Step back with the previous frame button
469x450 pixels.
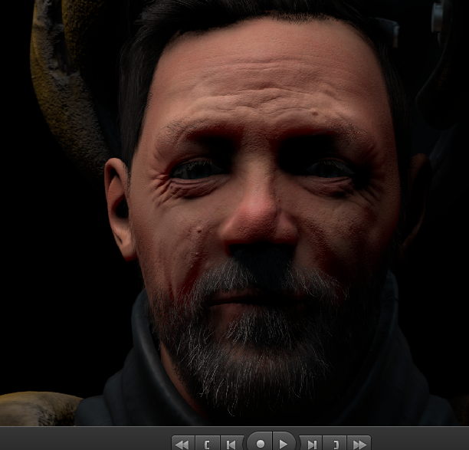(231, 443)
